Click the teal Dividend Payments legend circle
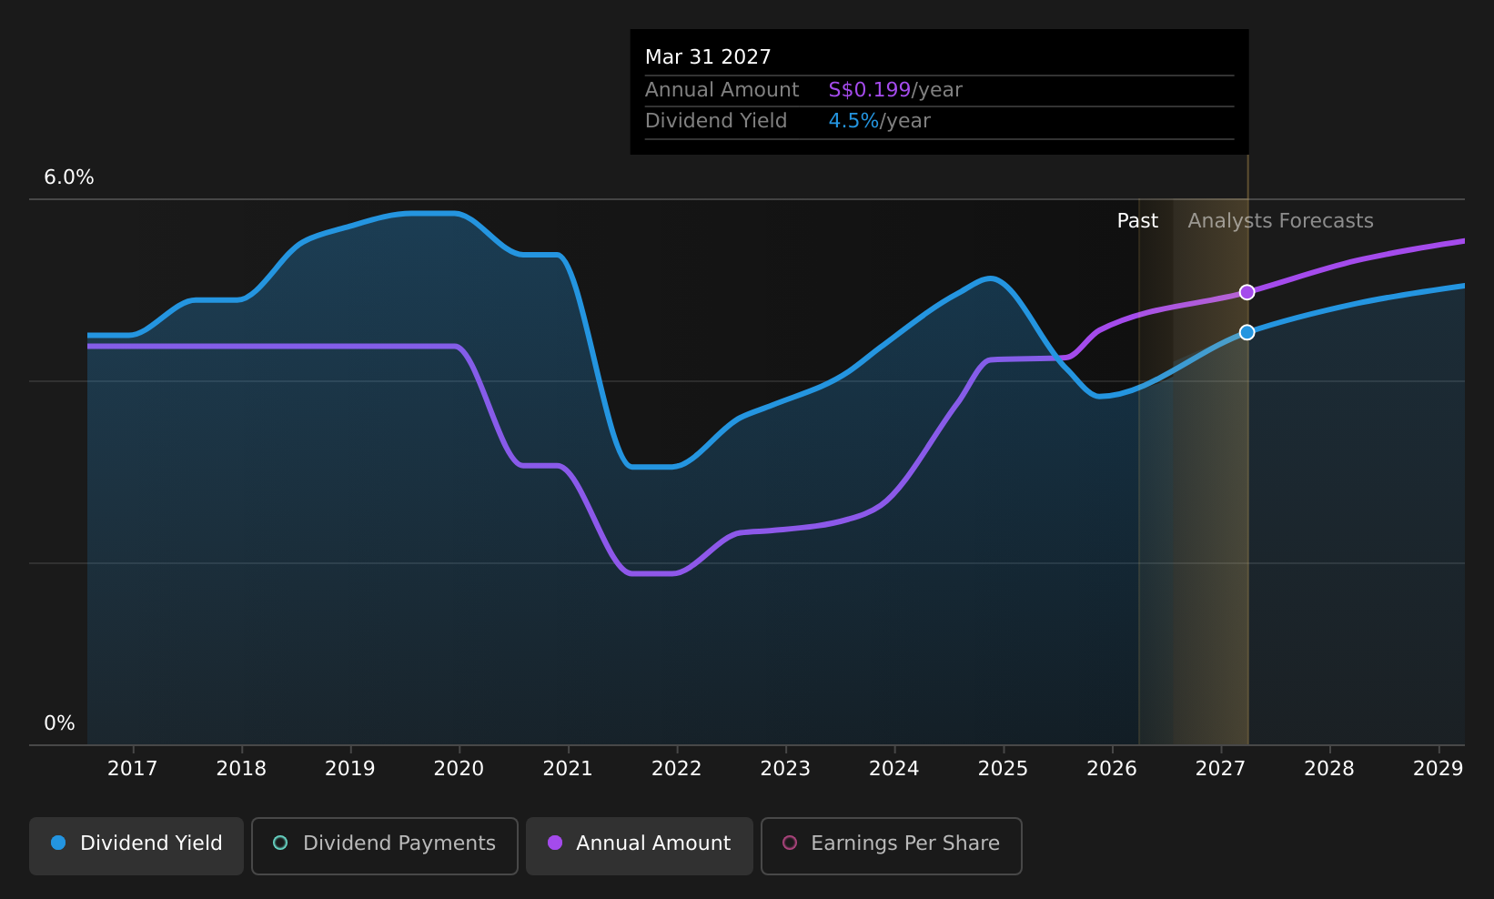 pos(280,843)
